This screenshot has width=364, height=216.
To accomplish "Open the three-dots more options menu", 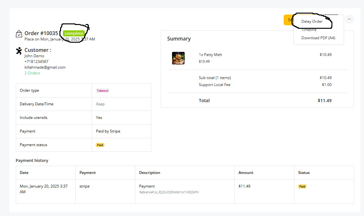I will 349,19.
